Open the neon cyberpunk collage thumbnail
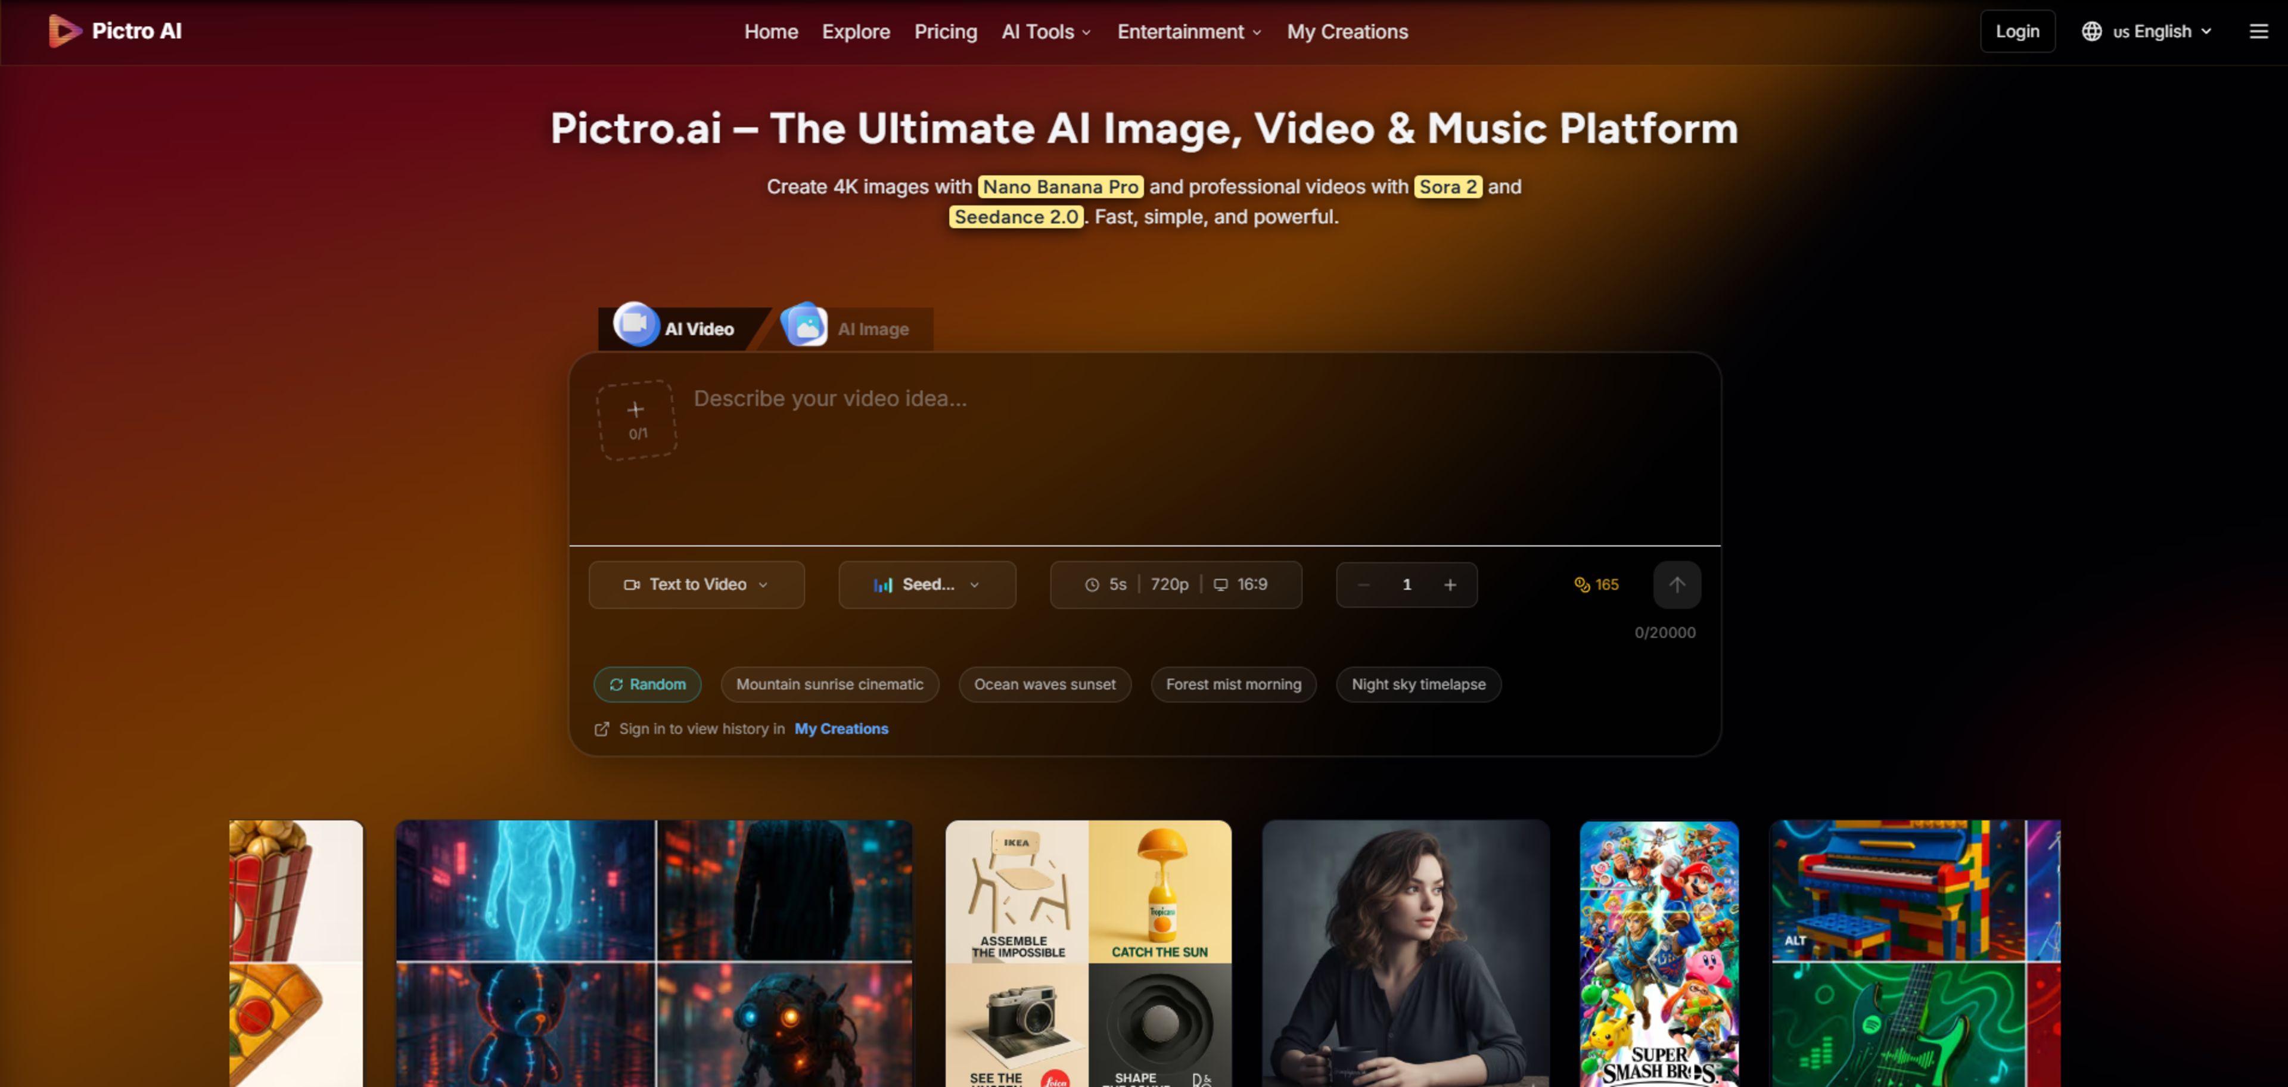Viewport: 2288px width, 1087px height. pyautogui.click(x=654, y=954)
